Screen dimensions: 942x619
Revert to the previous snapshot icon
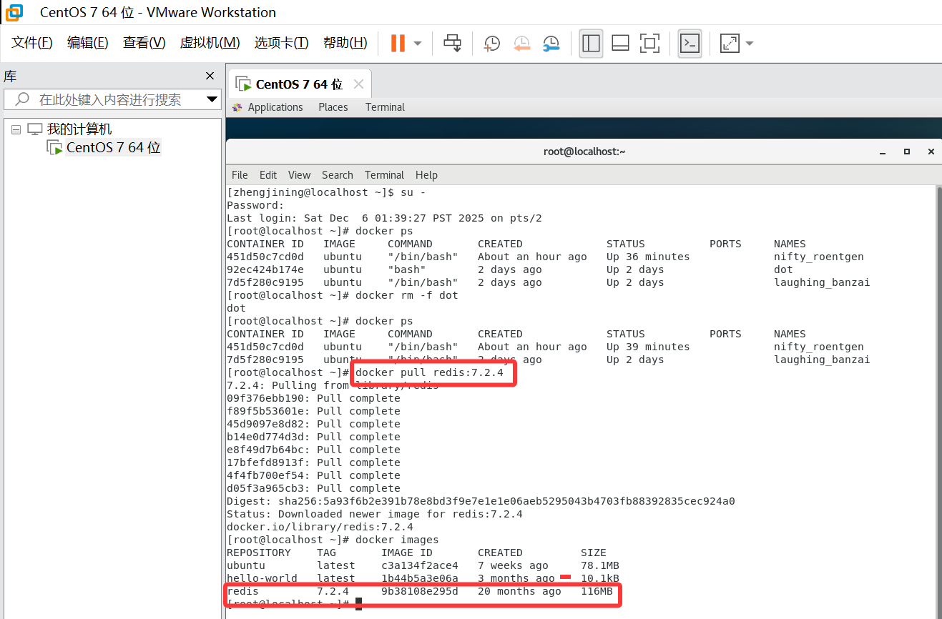(x=521, y=44)
